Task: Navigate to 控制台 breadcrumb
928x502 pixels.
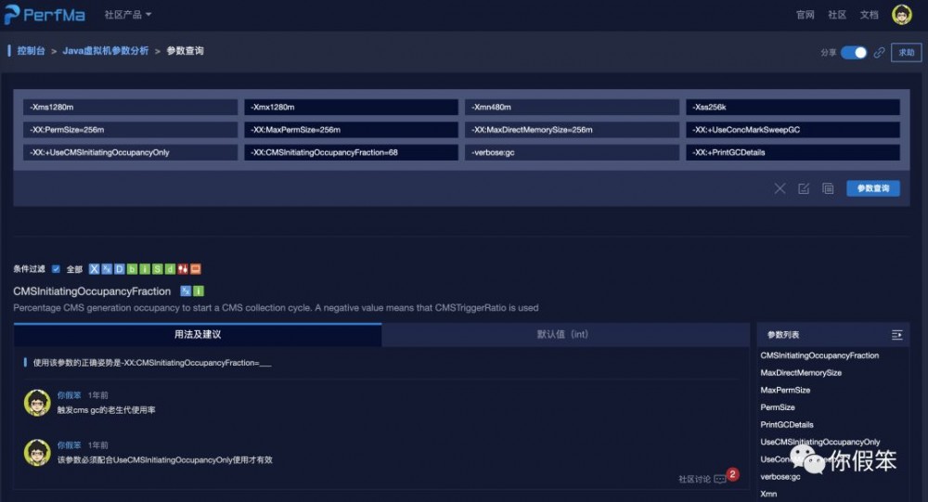Action: tap(31, 51)
